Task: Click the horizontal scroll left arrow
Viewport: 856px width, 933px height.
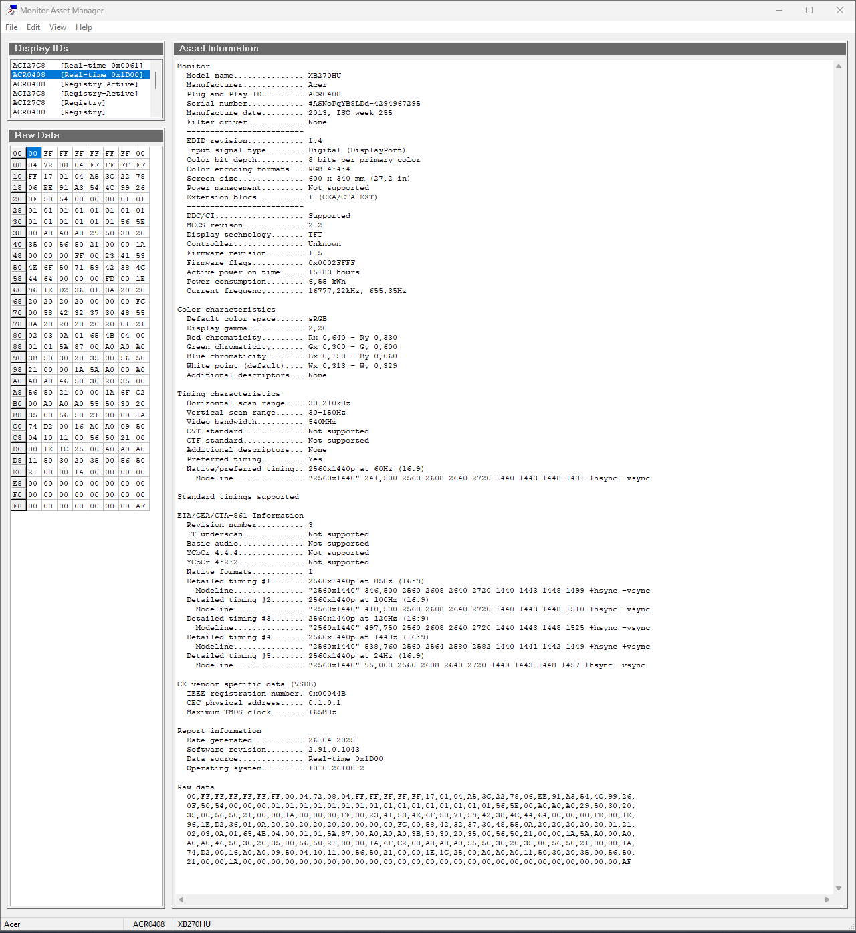Action: pos(181,900)
